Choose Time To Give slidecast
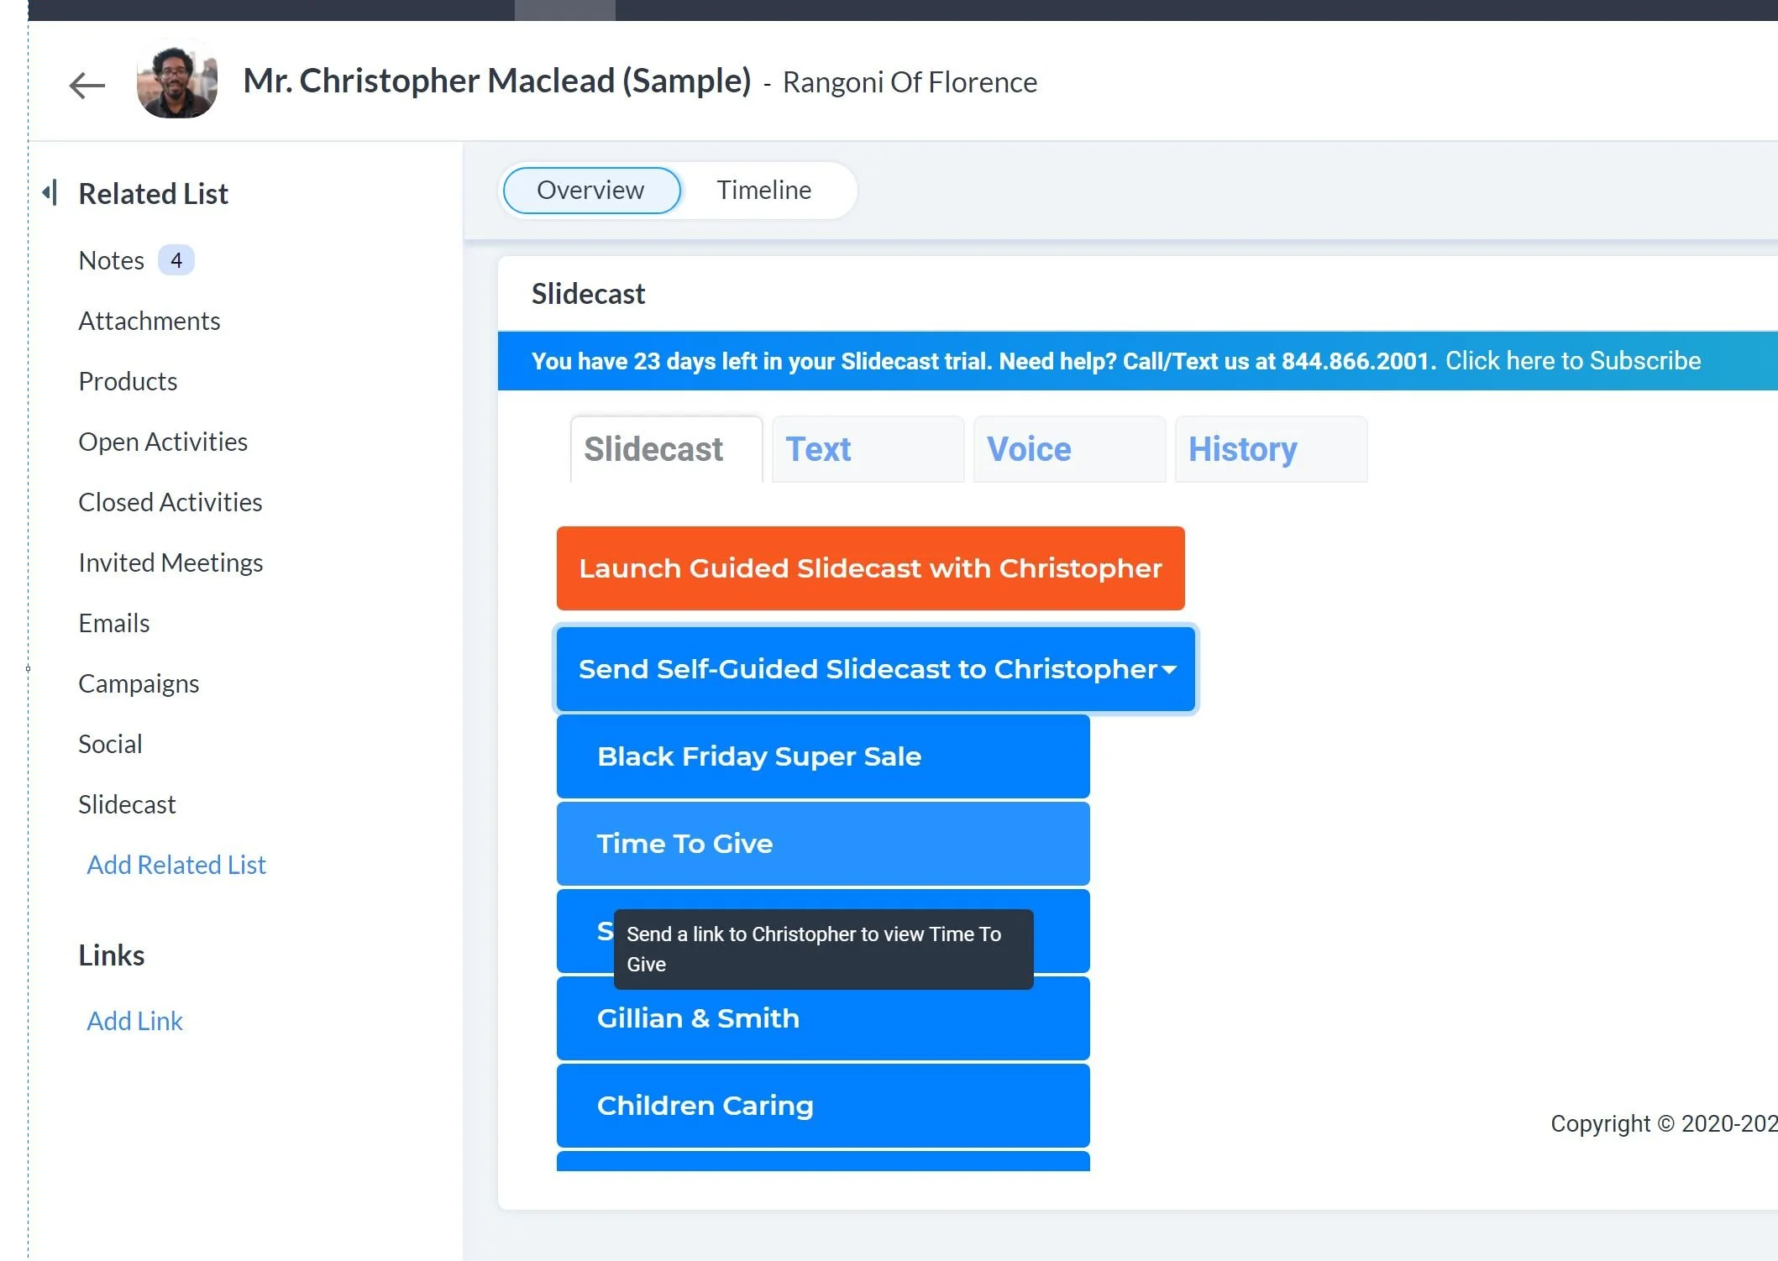This screenshot has width=1778, height=1261. 823,844
